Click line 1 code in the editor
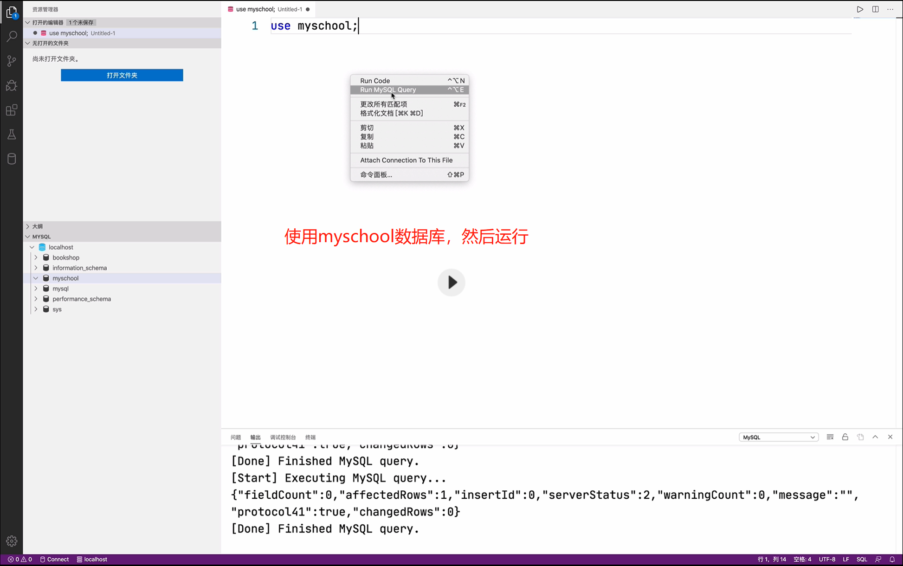 click(314, 26)
